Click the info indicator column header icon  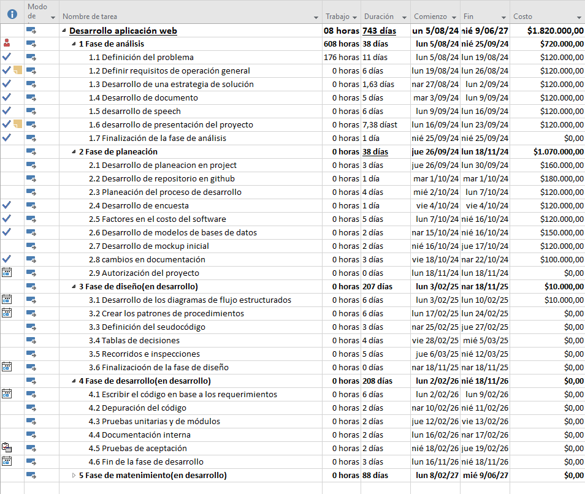click(12, 12)
